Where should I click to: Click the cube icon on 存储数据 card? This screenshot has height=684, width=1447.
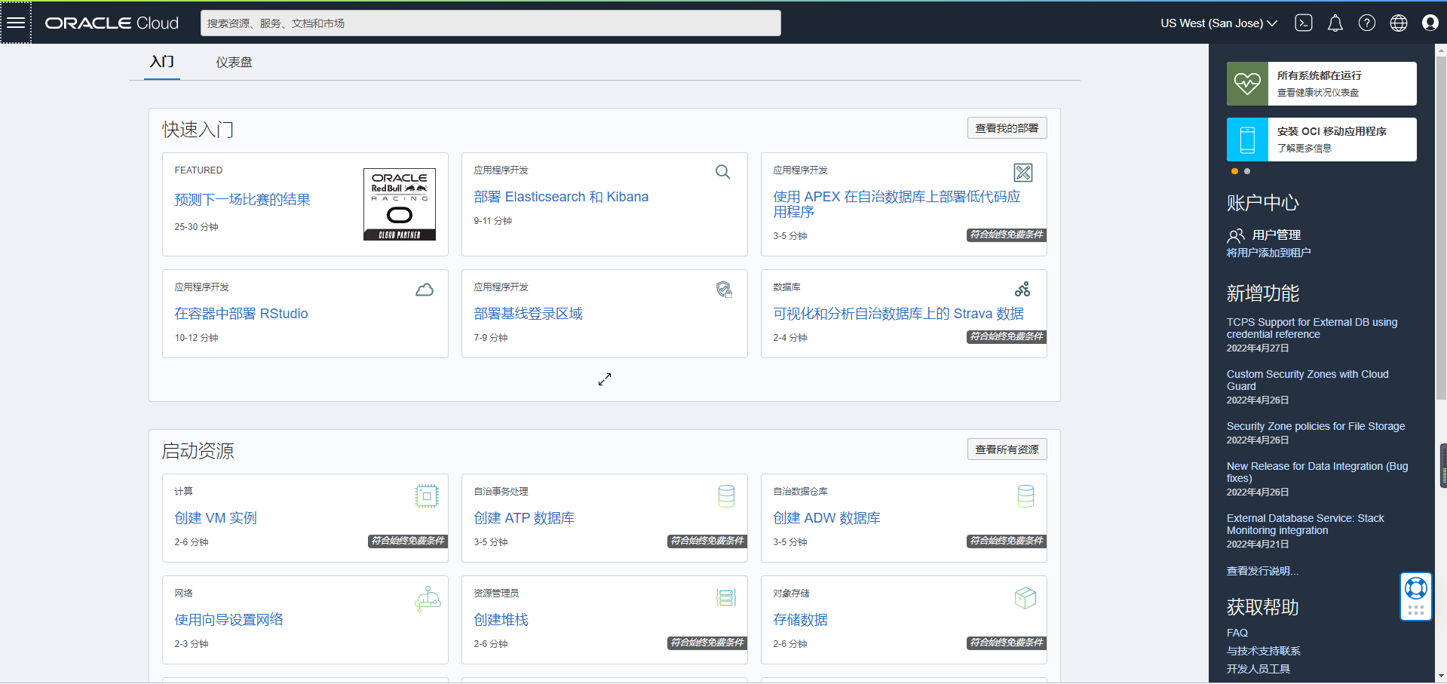pyautogui.click(x=1025, y=598)
